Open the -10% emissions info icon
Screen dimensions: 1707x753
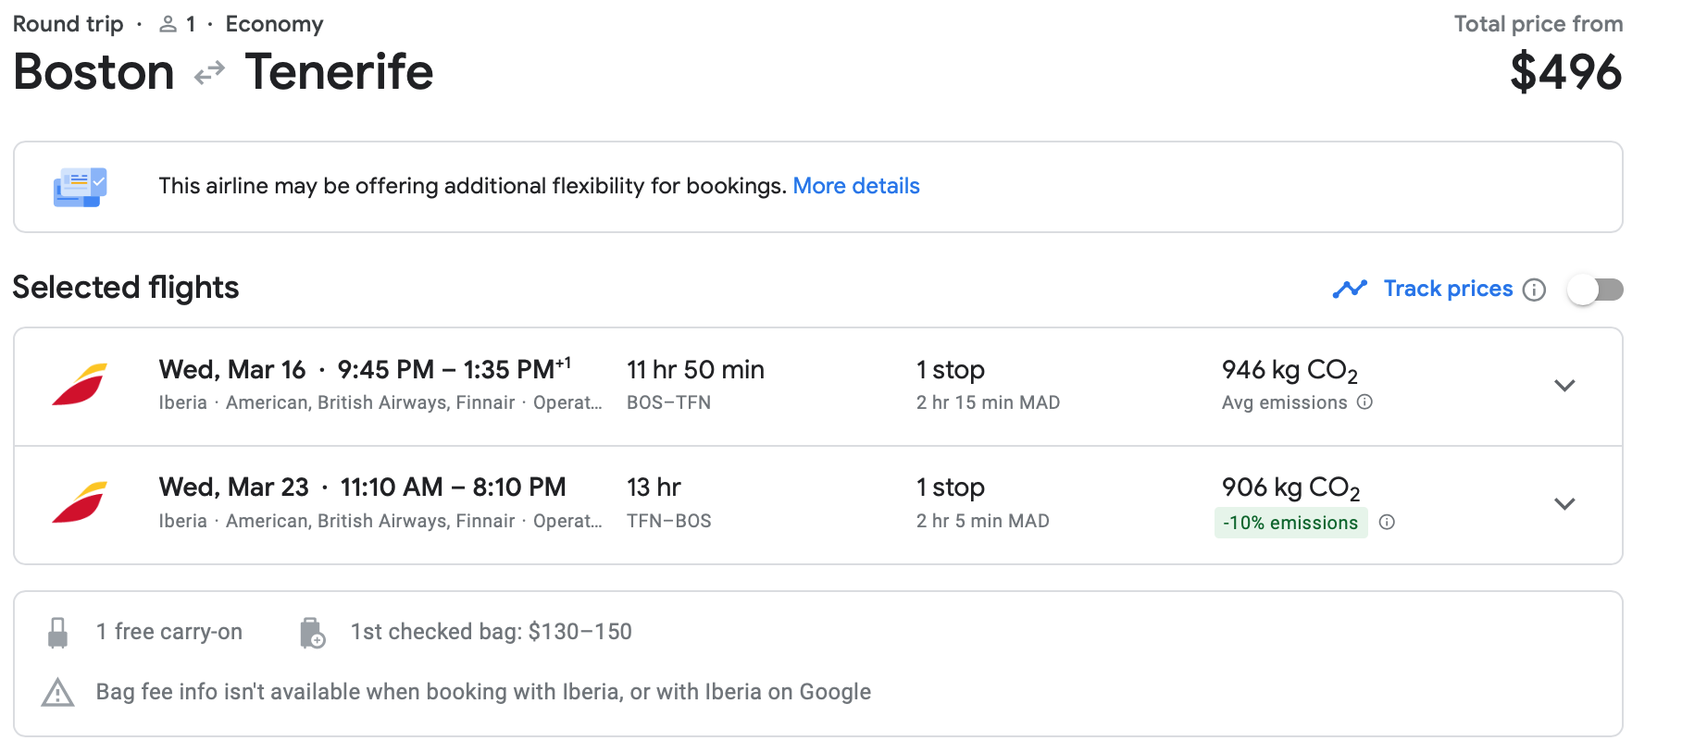(x=1387, y=523)
